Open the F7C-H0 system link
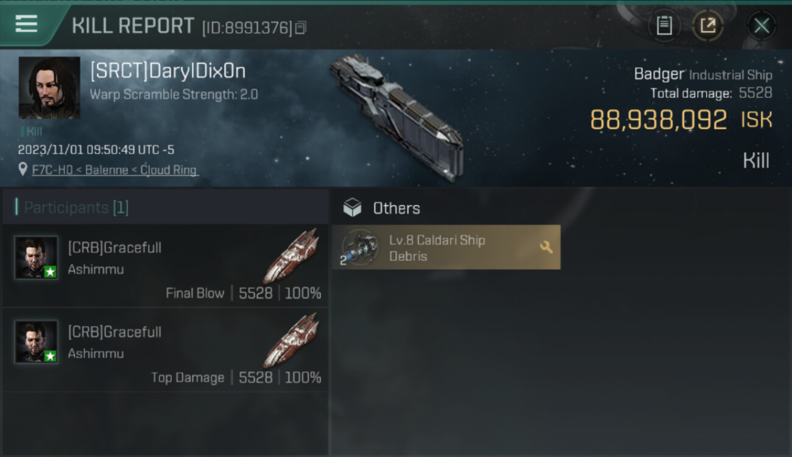Screen dimensions: 792x457 point(50,170)
